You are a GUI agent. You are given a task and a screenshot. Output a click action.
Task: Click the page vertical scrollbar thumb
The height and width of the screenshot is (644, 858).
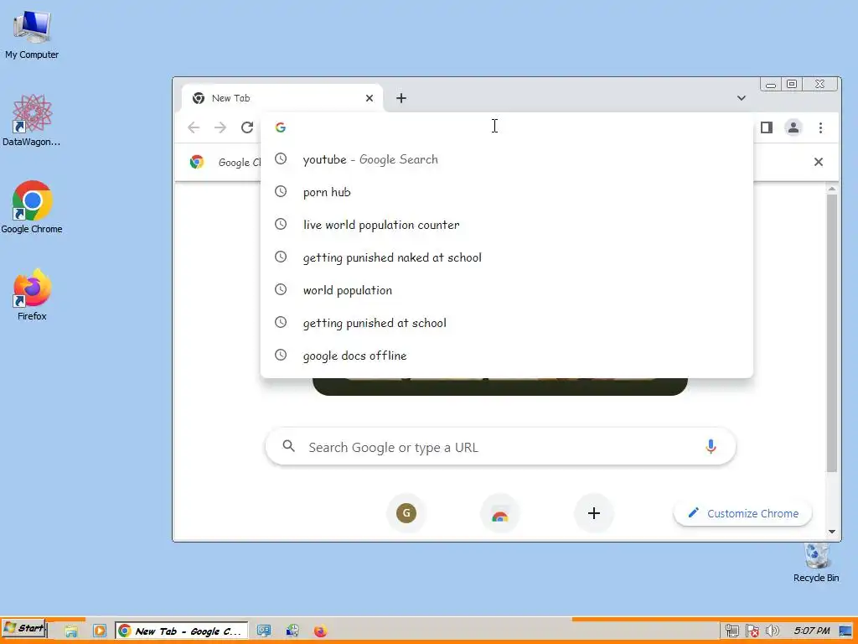coord(832,333)
